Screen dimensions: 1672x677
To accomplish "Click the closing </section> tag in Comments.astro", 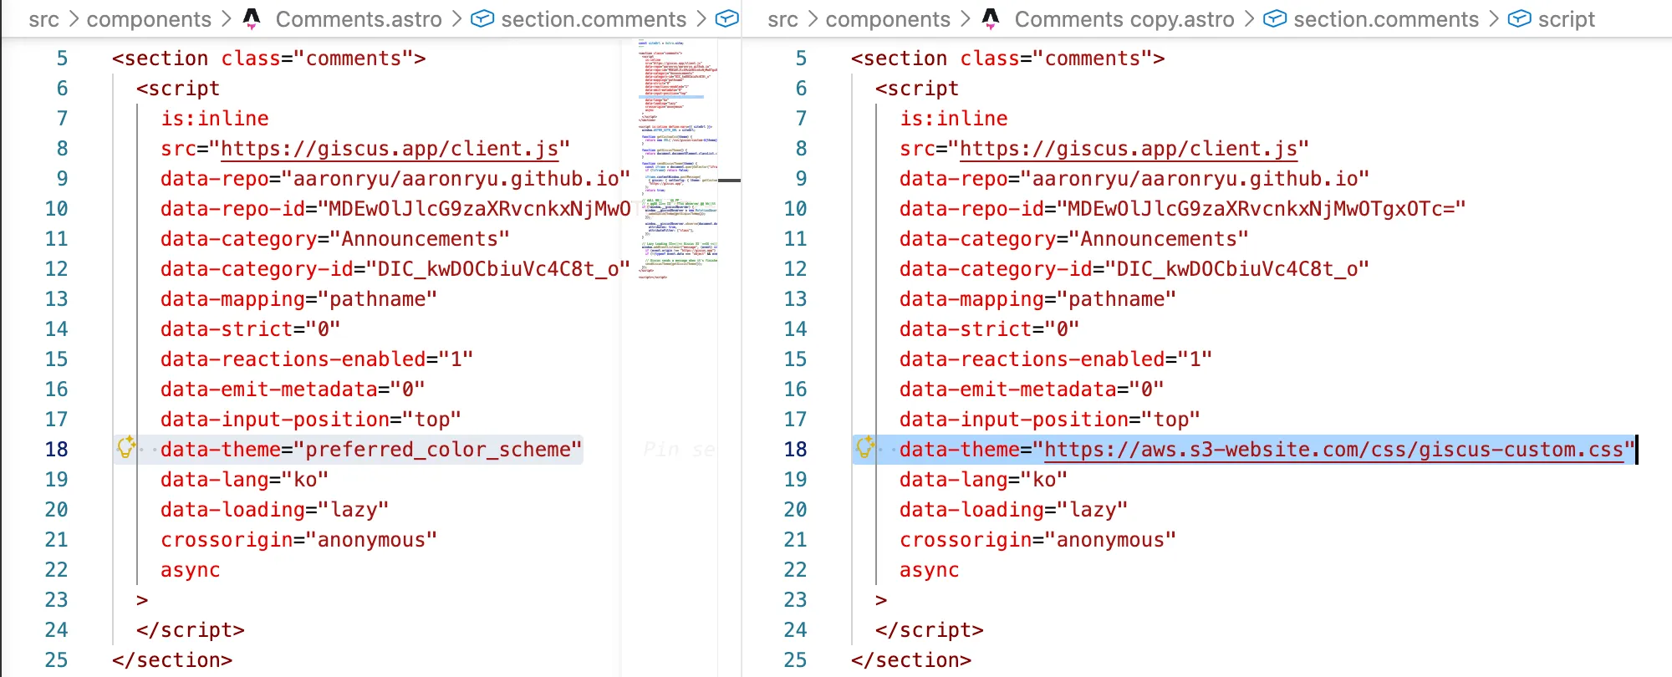I will 172,660.
